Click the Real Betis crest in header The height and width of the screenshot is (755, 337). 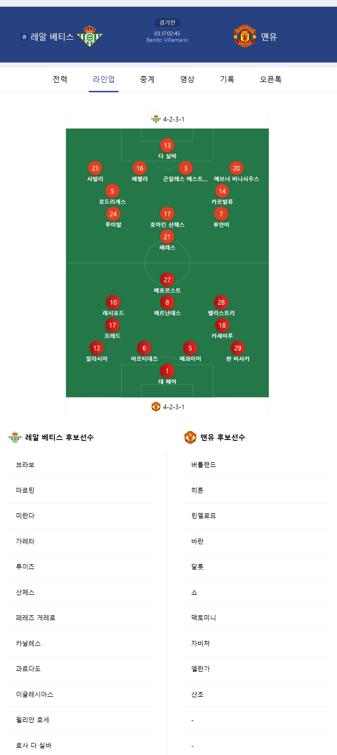90,36
